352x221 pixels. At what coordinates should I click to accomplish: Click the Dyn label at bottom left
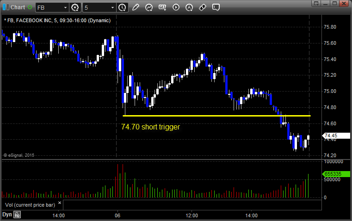click(7, 215)
